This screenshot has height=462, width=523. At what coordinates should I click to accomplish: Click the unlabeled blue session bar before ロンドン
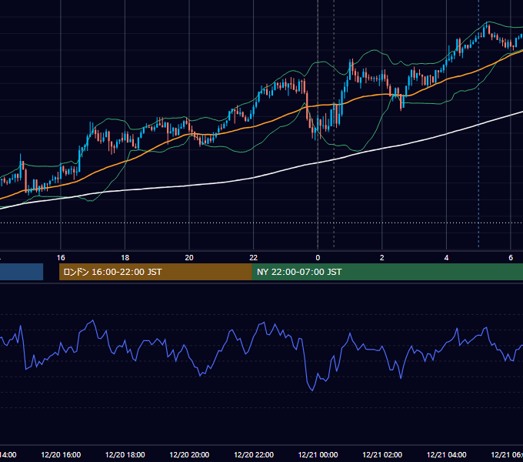pos(22,272)
